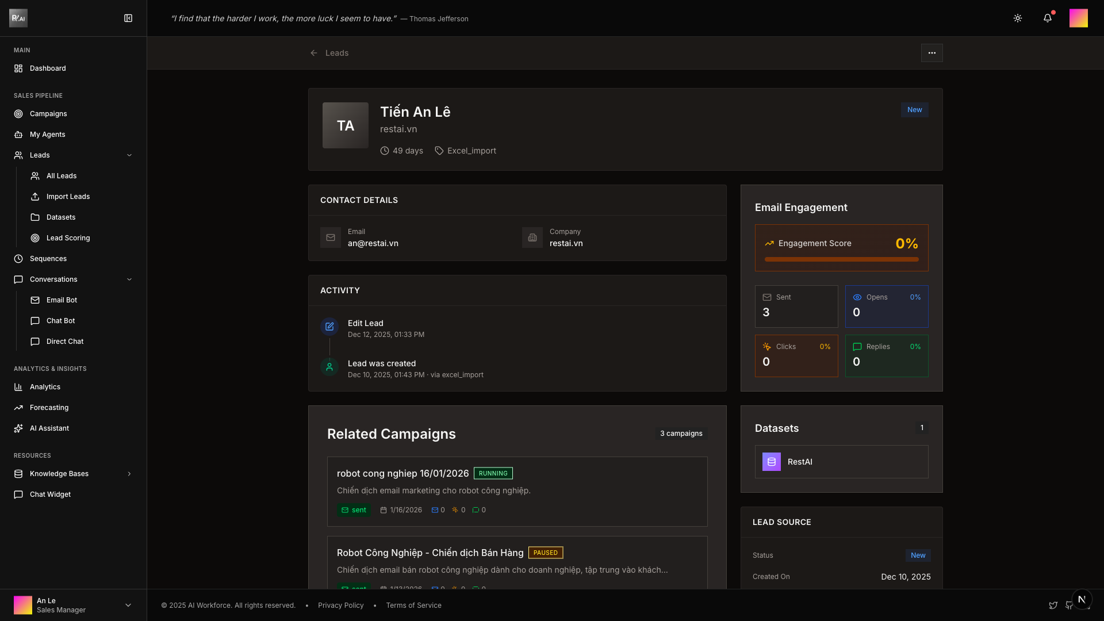Expand the Knowledge Bases submenu
Image resolution: width=1104 pixels, height=621 pixels.
(129, 474)
